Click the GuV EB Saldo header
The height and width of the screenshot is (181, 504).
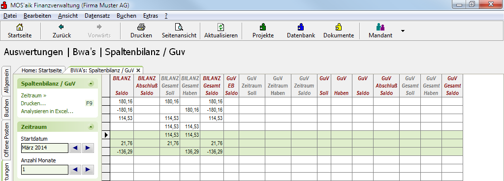point(231,86)
